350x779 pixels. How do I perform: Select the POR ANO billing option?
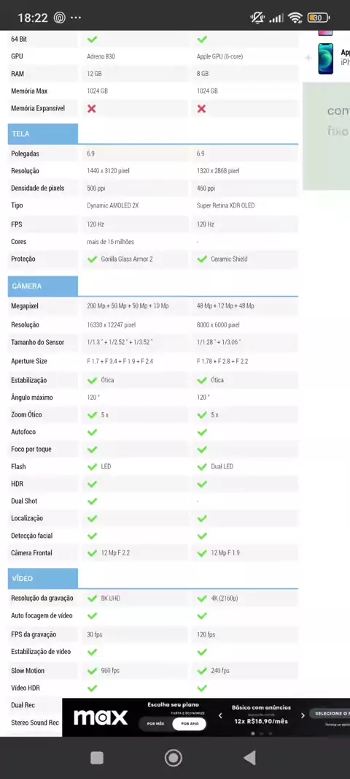190,723
